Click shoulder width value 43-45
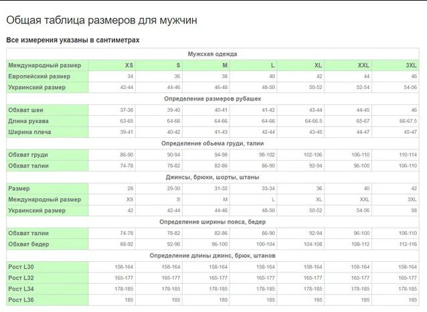427x312 pixels. pos(316,132)
